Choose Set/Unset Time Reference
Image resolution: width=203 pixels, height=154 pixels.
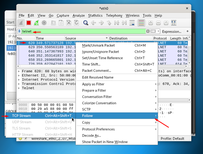pos(117,58)
